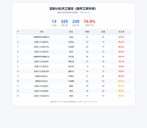Image resolution: width=147 pixels, height=128 pixels.
Task: Click the subtitle dated 2026-06-30
Action: [73, 12]
